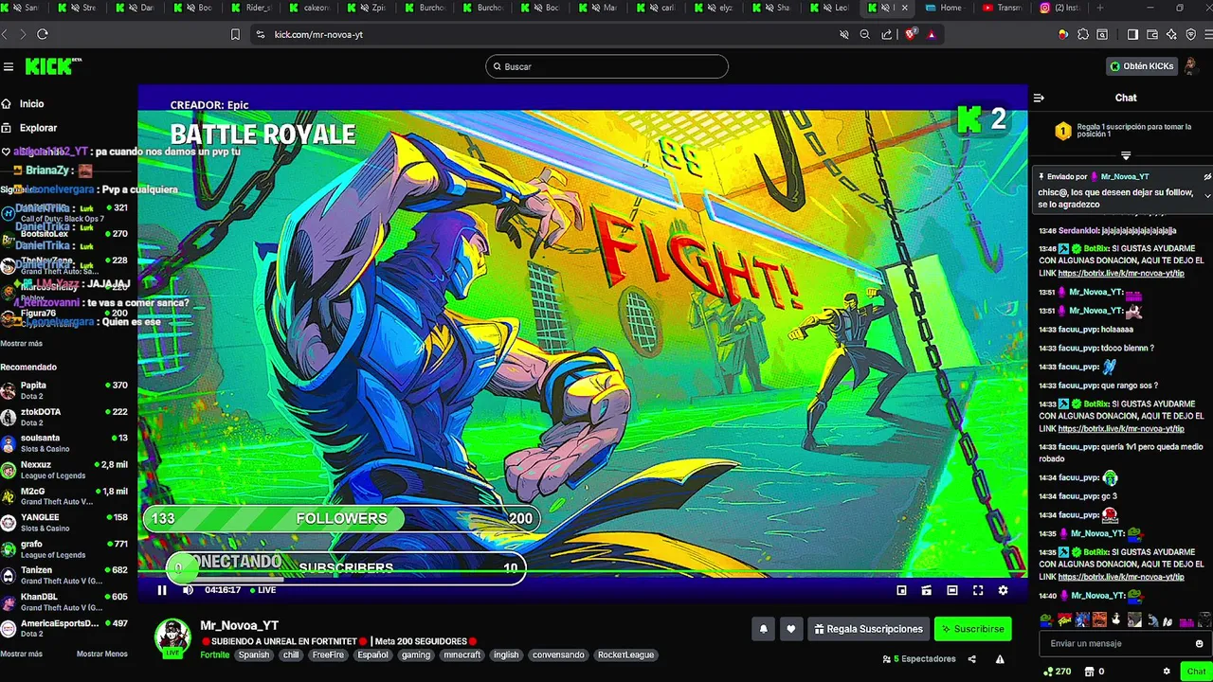This screenshot has height=682, width=1213.
Task: Open recommended channel YANGLEE
Action: (64, 523)
